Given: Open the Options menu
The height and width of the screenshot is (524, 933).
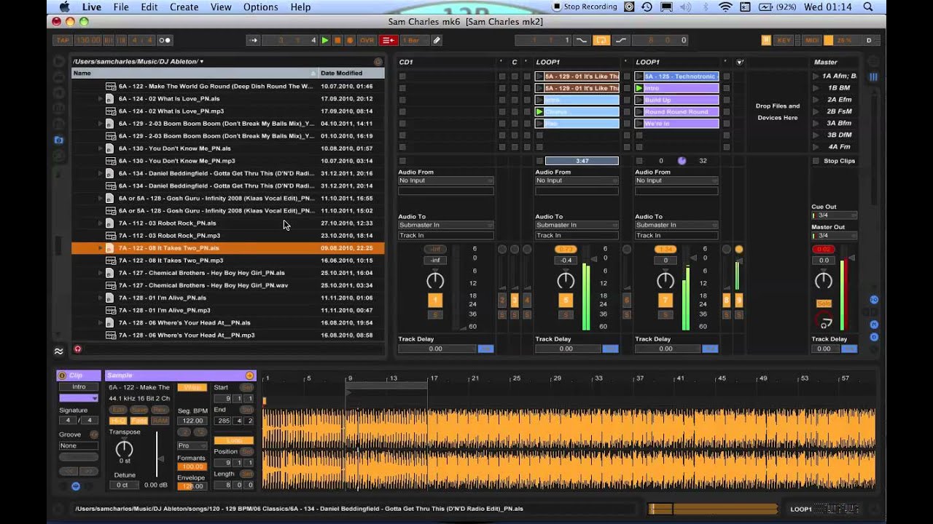Looking at the screenshot, I should pyautogui.click(x=261, y=7).
